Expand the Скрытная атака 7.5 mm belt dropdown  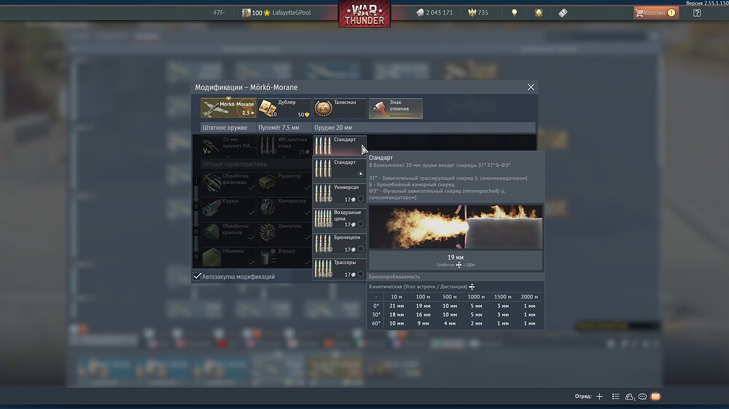pos(284,146)
